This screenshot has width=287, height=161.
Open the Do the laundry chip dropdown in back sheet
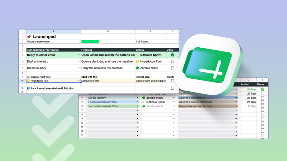[138, 98]
